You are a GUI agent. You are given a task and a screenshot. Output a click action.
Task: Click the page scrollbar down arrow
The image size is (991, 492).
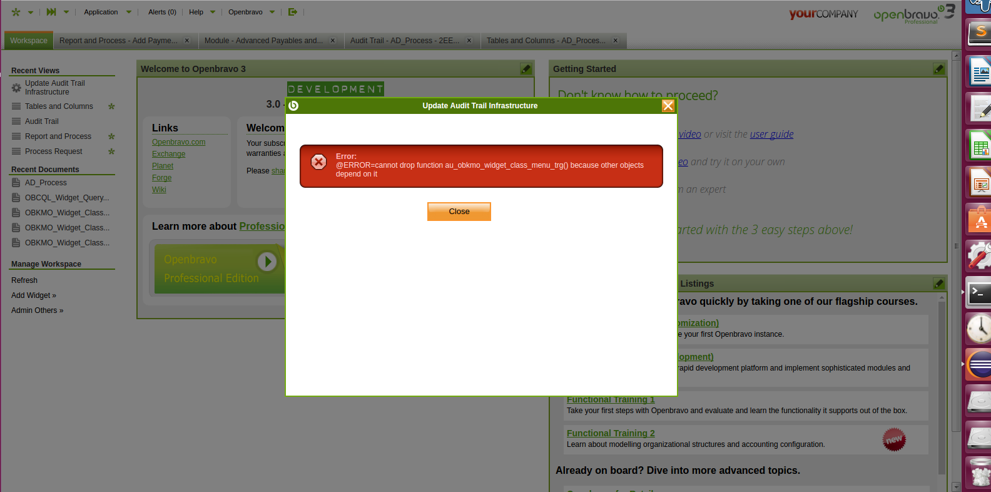coord(956,486)
